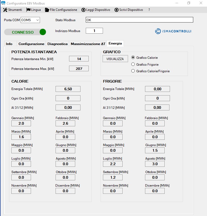Click the File Configurazione folder icon
The height and width of the screenshot is (216, 207).
(47, 10)
